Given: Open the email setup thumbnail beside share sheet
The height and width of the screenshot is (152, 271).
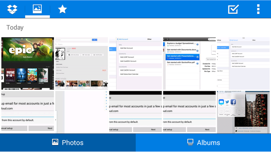Looking at the screenshot, I should click(189, 112).
